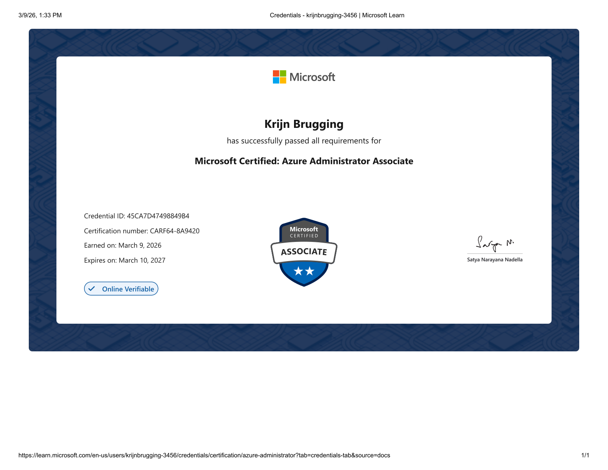The height and width of the screenshot is (470, 608).
Task: Select the certification title Azure Administrator Associate
Action: coord(304,161)
